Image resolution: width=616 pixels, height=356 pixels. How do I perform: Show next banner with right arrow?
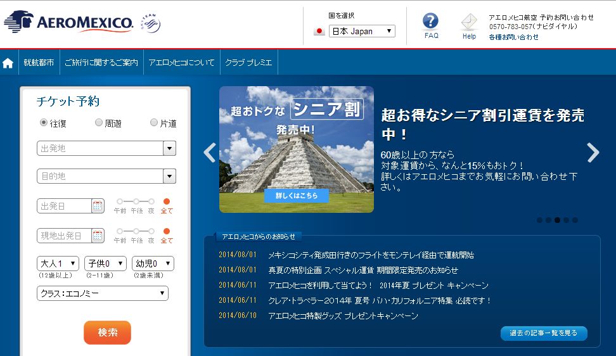pyautogui.click(x=593, y=153)
